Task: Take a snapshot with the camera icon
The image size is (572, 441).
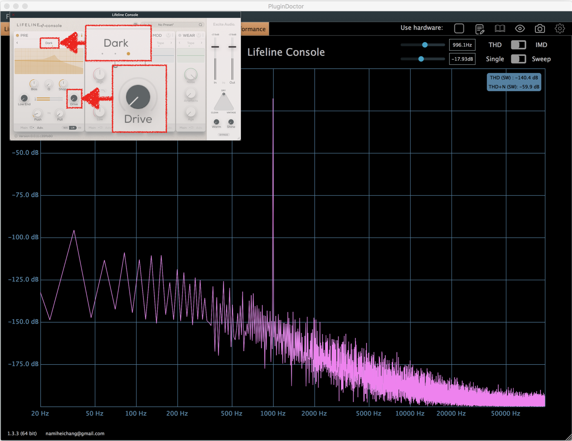Action: point(540,29)
